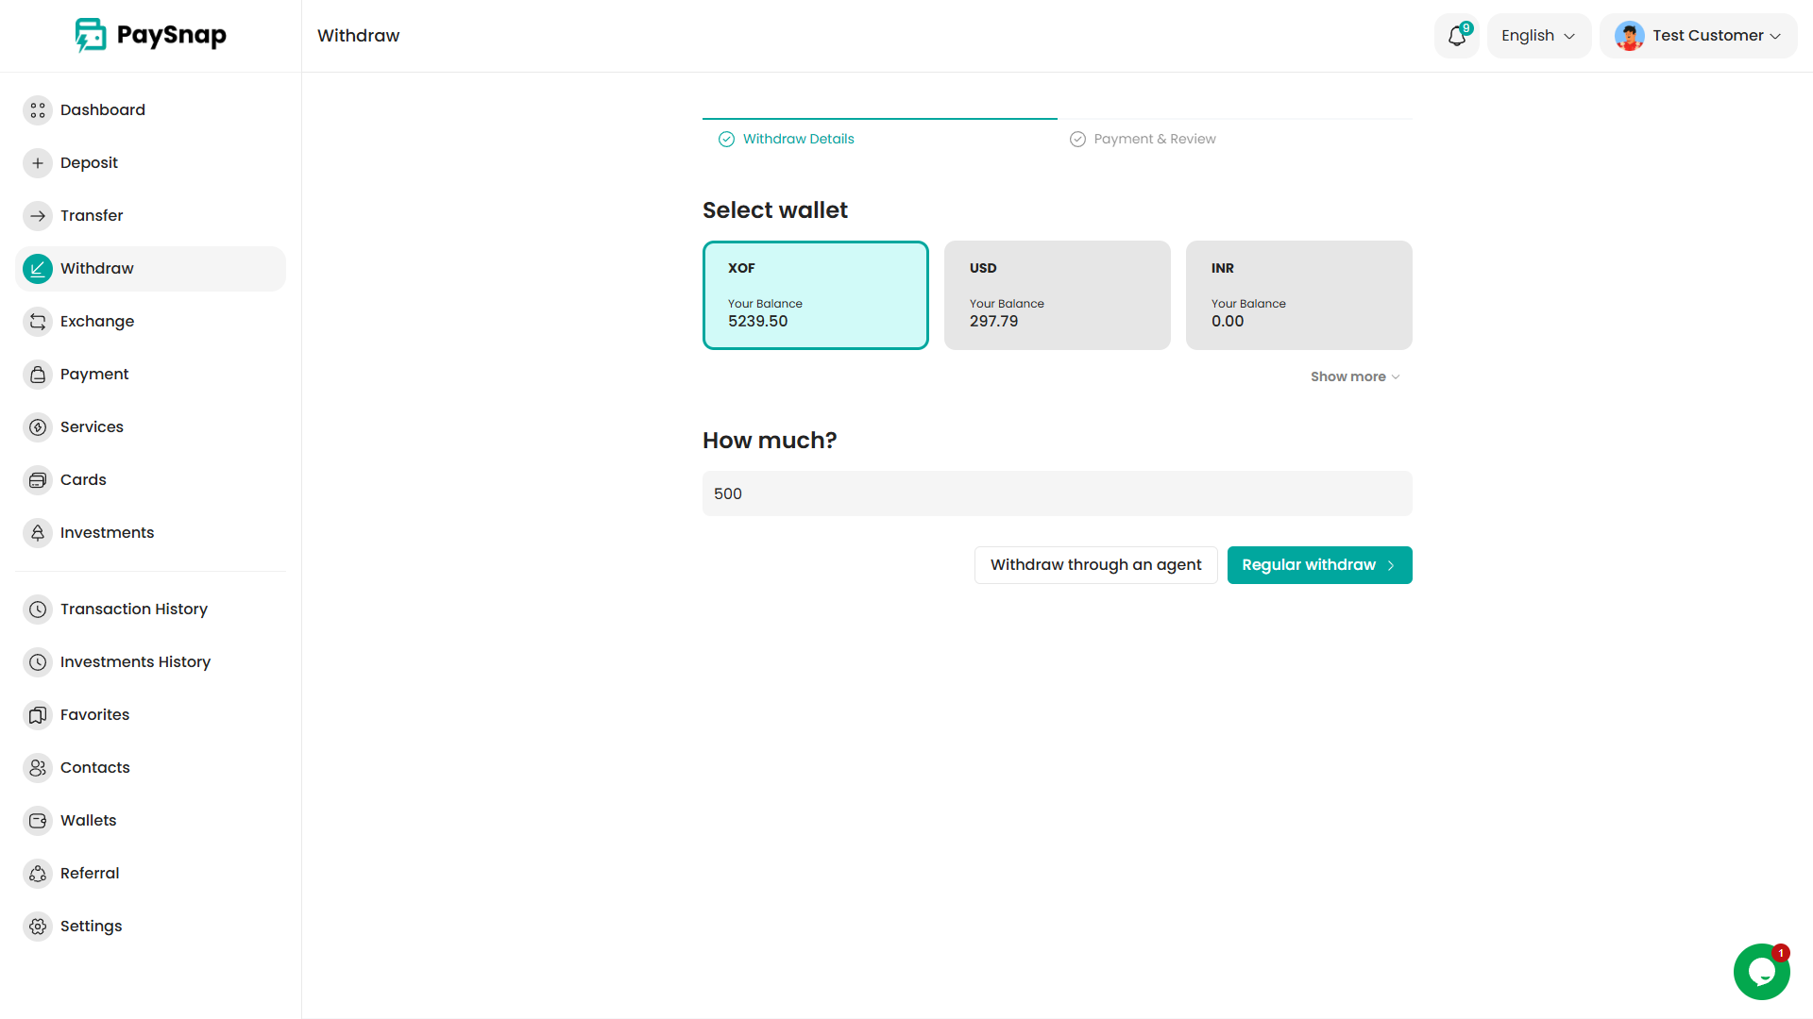Open the notifications bell icon
1813x1019 pixels.
click(x=1456, y=36)
